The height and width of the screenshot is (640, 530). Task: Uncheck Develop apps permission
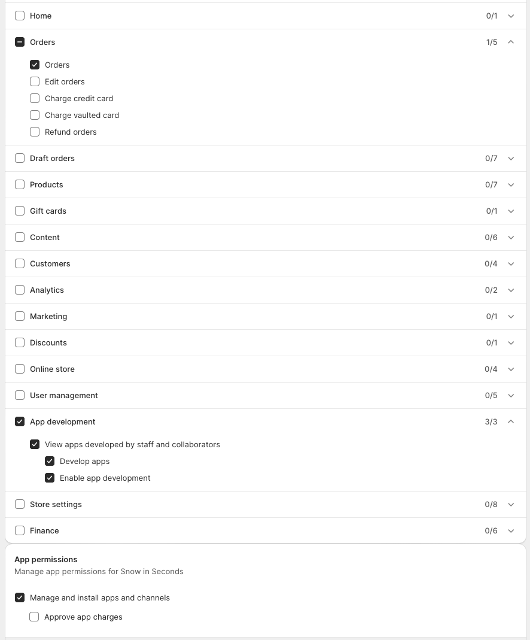click(50, 461)
